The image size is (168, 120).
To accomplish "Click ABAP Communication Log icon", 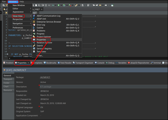I will point(34,16).
